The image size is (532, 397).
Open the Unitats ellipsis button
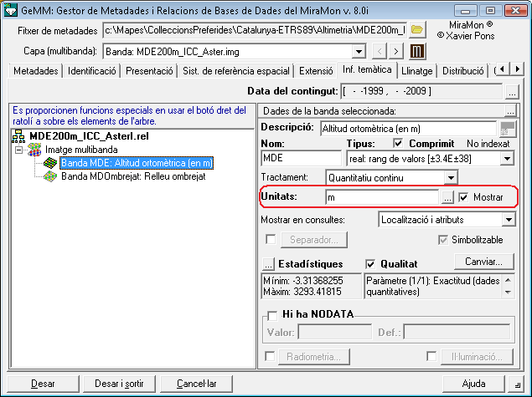tap(447, 197)
